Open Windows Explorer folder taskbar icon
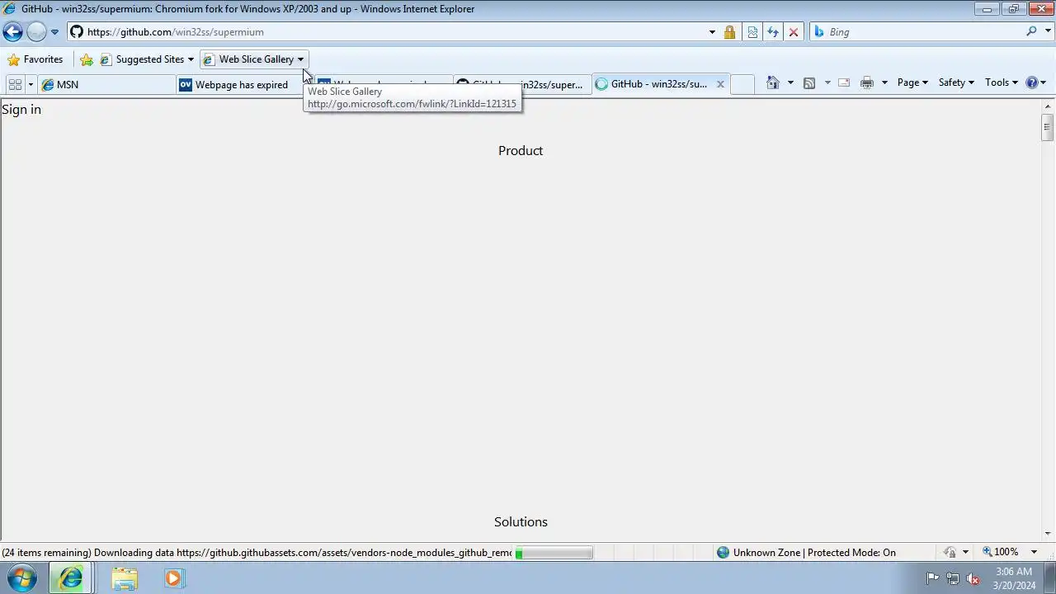1056x594 pixels. [x=125, y=578]
